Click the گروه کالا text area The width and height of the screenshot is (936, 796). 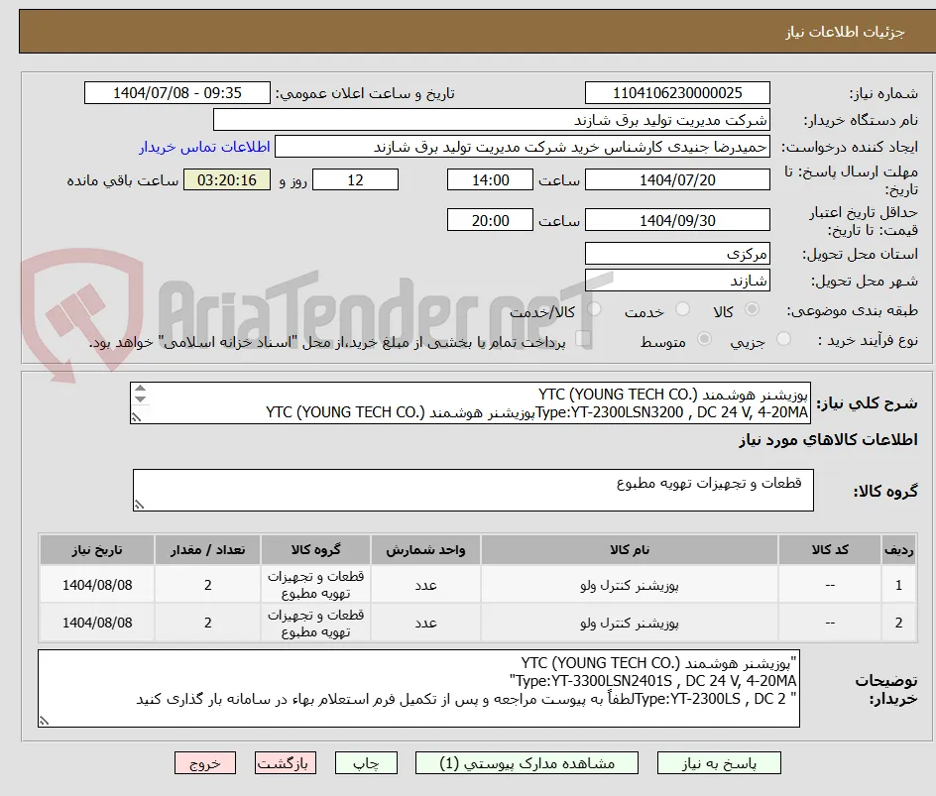(473, 490)
